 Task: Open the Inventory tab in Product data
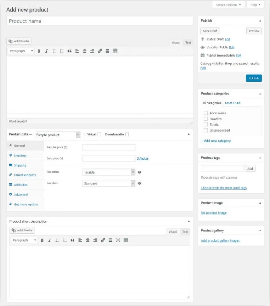click(x=20, y=155)
